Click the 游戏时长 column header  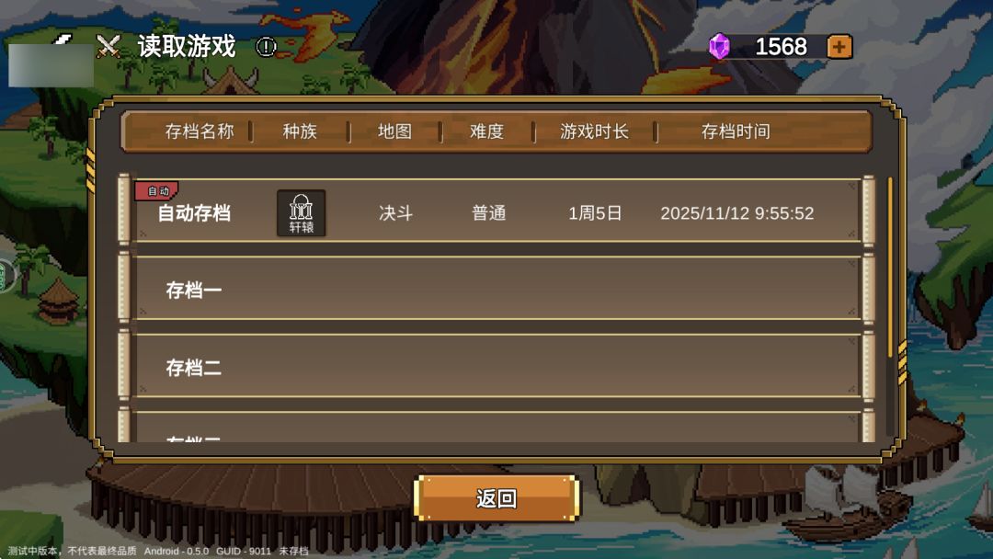click(594, 131)
